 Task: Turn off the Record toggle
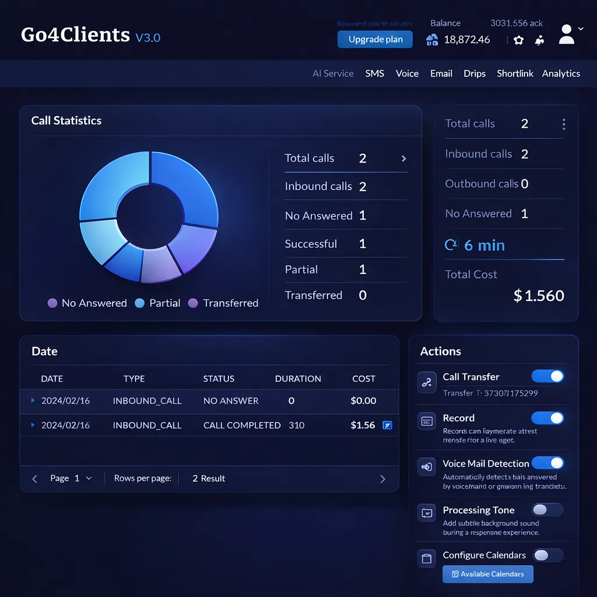(547, 418)
